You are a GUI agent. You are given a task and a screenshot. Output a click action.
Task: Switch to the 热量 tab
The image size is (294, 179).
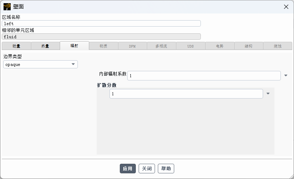click(46, 46)
